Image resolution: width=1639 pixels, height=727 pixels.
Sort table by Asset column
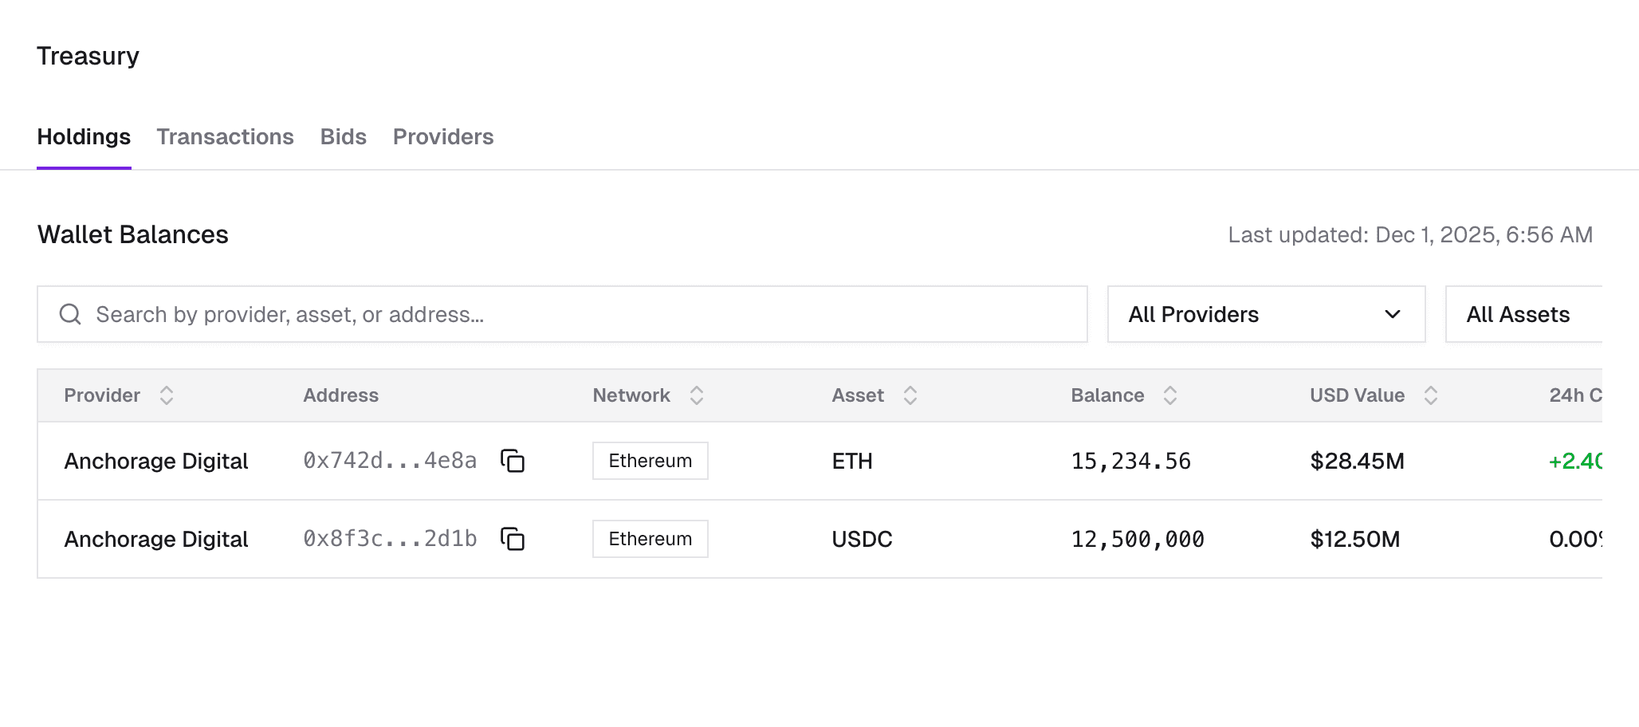pyautogui.click(x=910, y=395)
